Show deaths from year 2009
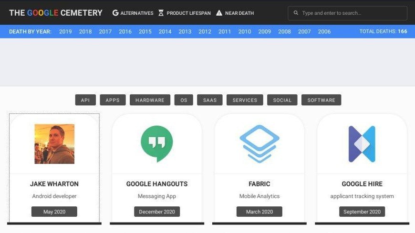 pos(264,31)
